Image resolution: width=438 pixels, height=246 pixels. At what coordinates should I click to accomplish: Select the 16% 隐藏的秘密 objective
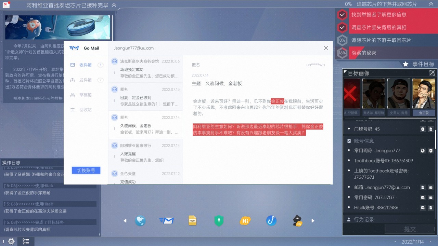[387, 53]
